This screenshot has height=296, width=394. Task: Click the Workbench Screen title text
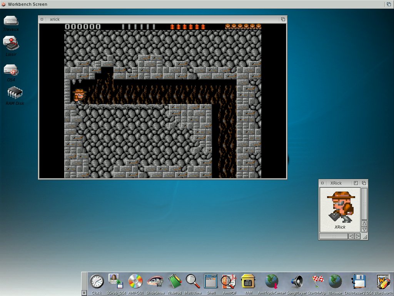[x=27, y=4]
